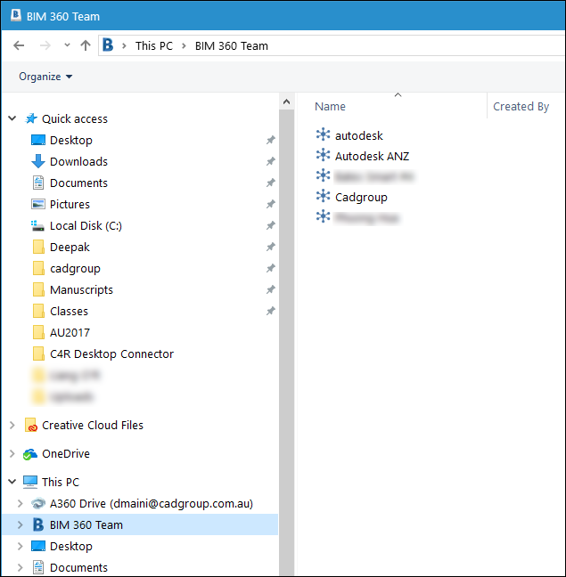Click the BIM 360 B icon in address bar
Image resolution: width=566 pixels, height=577 pixels.
coord(108,45)
